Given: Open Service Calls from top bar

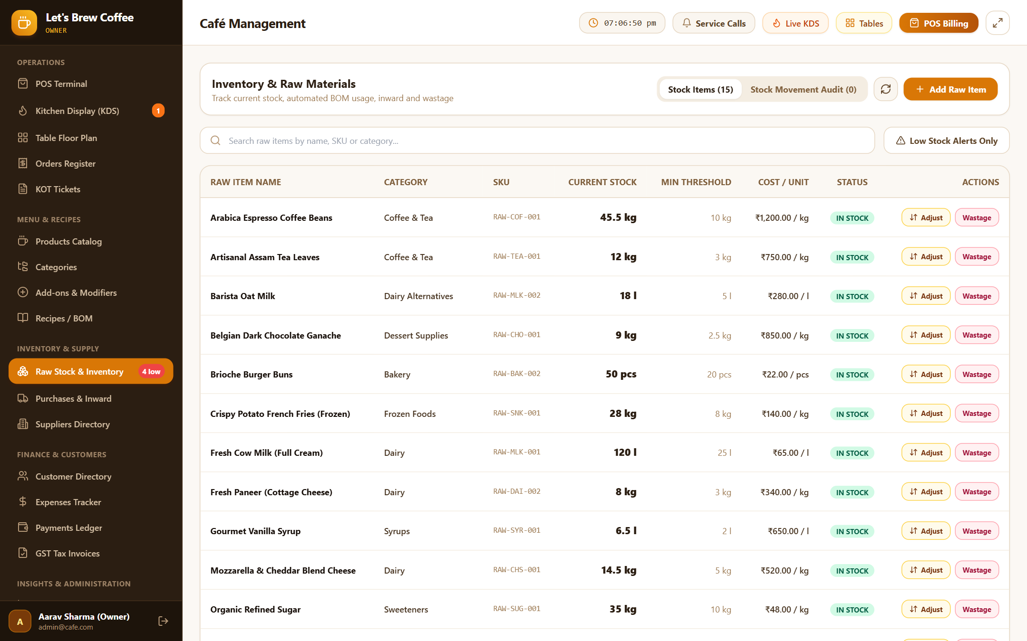Looking at the screenshot, I should [x=714, y=23].
